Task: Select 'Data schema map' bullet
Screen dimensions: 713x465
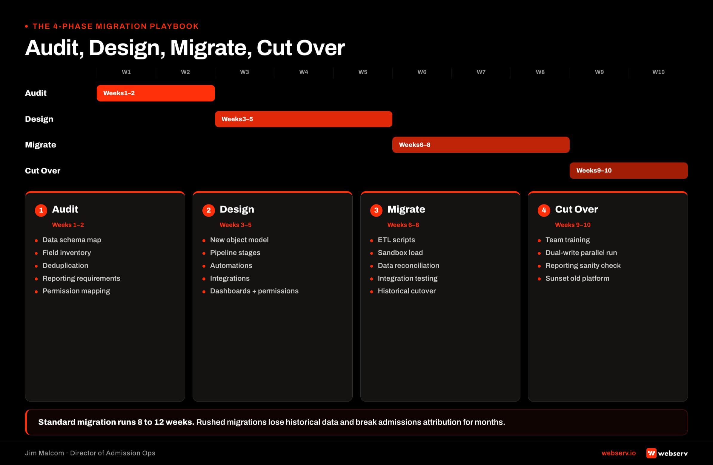Action: (x=72, y=240)
